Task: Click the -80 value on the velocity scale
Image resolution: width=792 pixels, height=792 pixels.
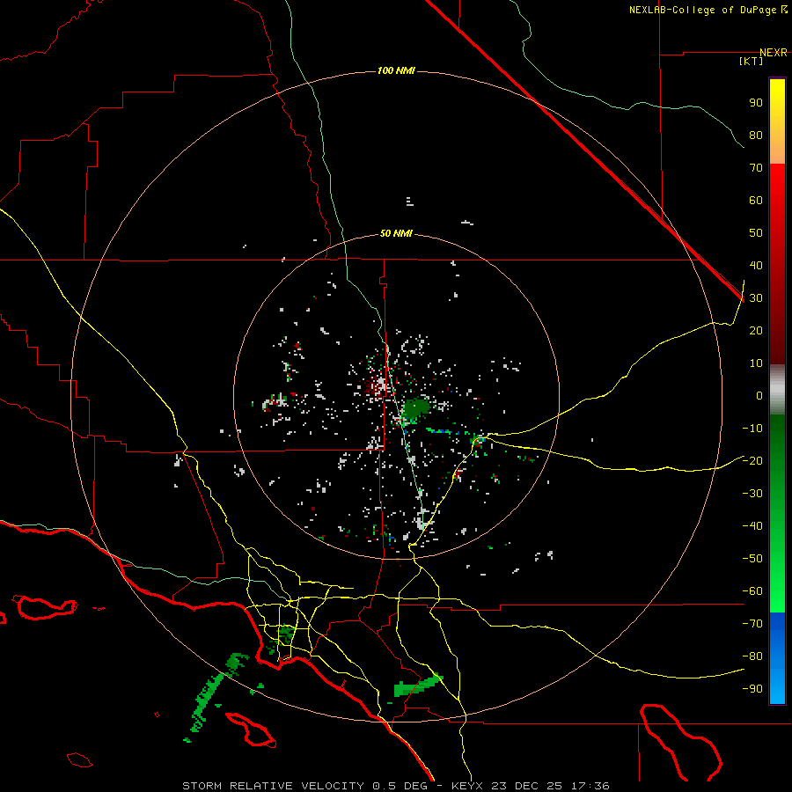Action: coord(752,656)
